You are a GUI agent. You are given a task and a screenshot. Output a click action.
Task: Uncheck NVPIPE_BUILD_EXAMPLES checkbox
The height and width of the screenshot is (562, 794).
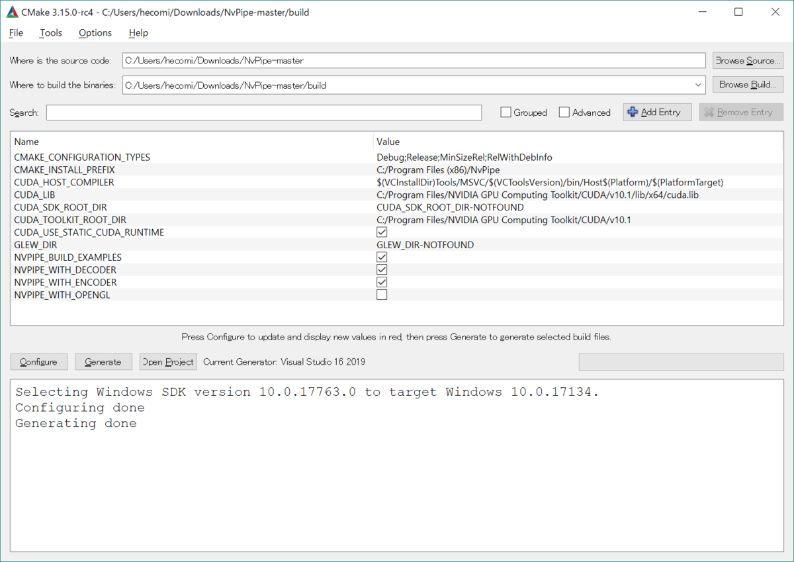[382, 258]
